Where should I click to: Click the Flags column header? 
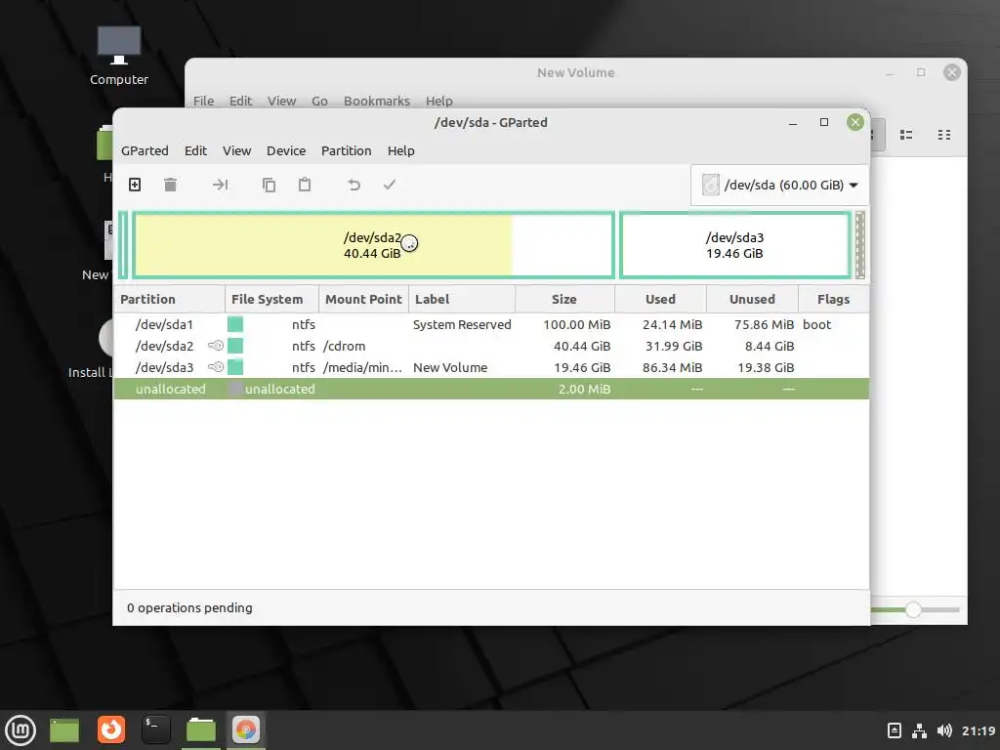point(834,300)
